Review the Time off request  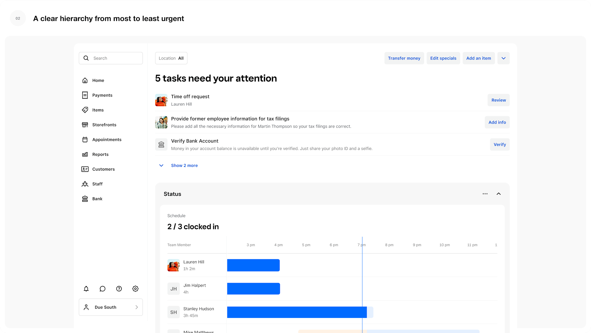pyautogui.click(x=499, y=100)
